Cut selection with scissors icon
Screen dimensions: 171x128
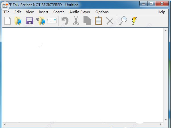click(76, 21)
